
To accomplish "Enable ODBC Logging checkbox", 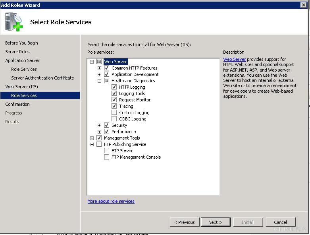I will point(114,118).
